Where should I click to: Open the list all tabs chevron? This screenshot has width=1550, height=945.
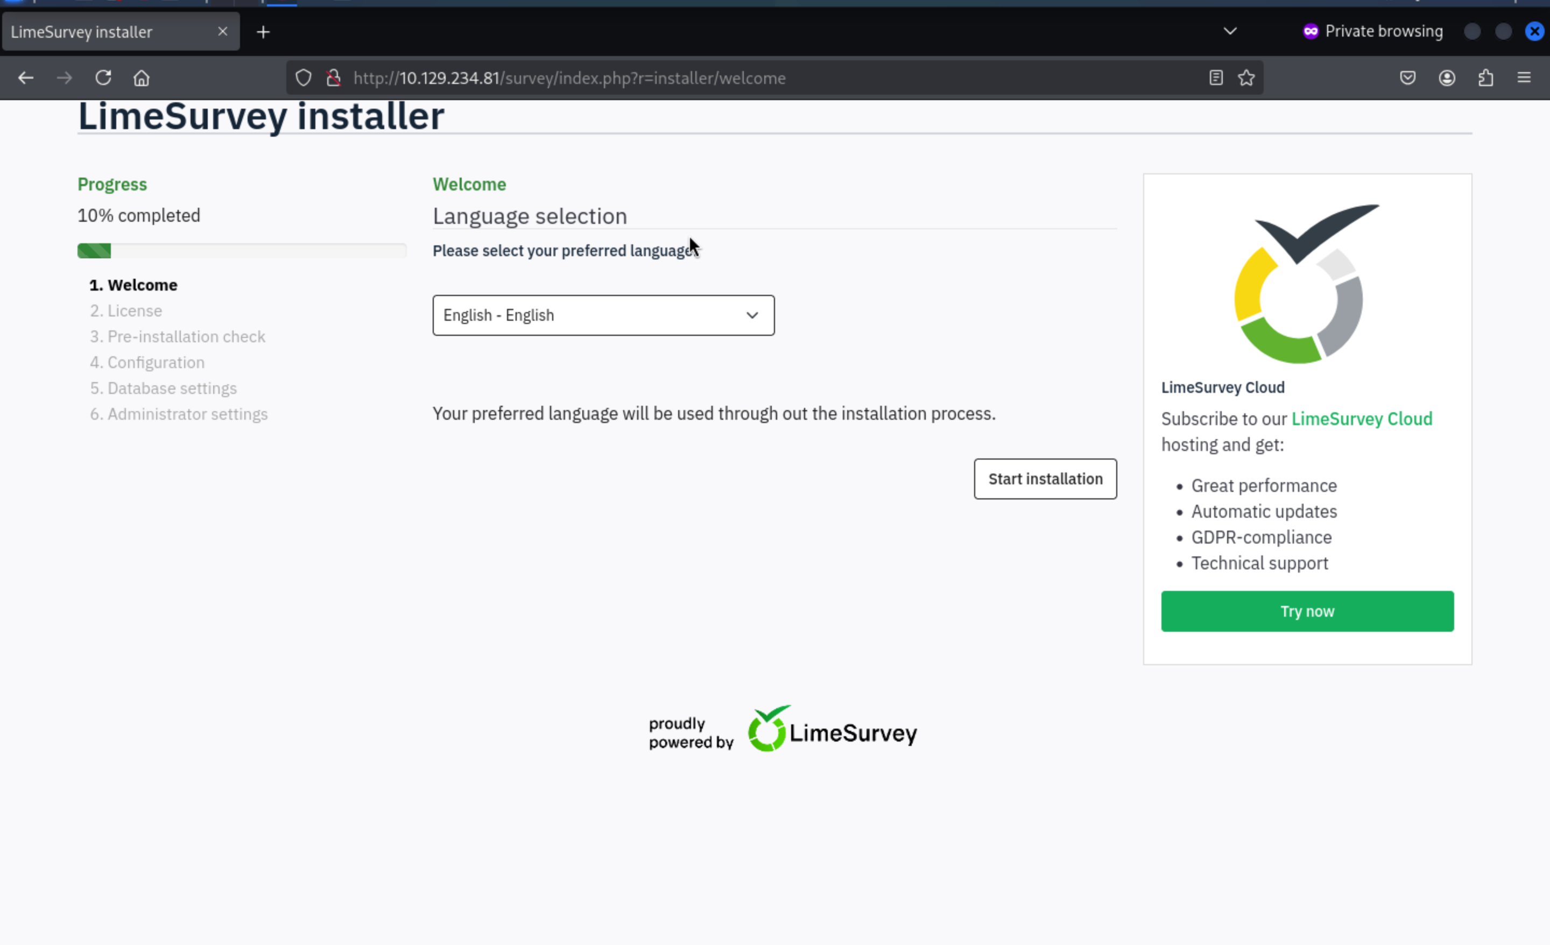coord(1230,31)
